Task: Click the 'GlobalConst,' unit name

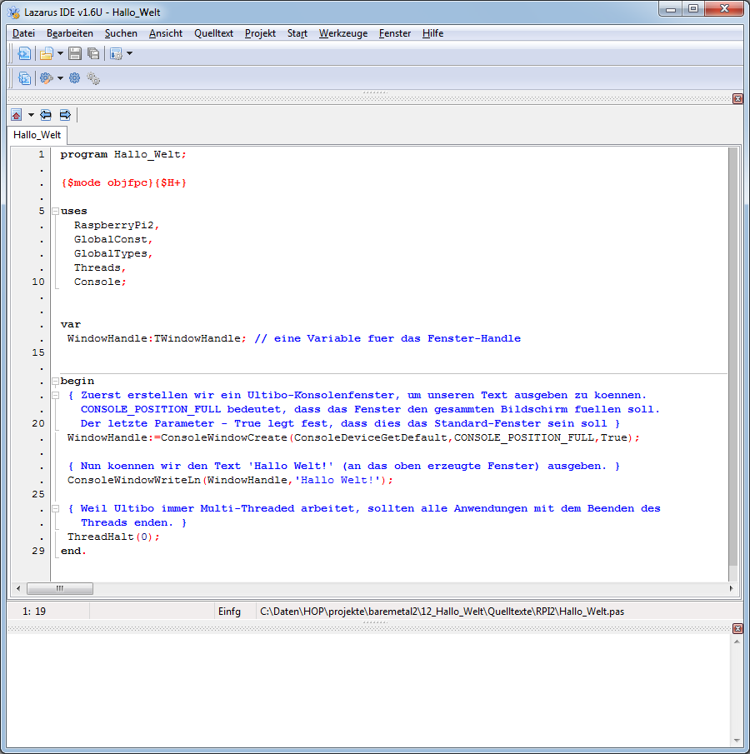Action: [x=113, y=239]
